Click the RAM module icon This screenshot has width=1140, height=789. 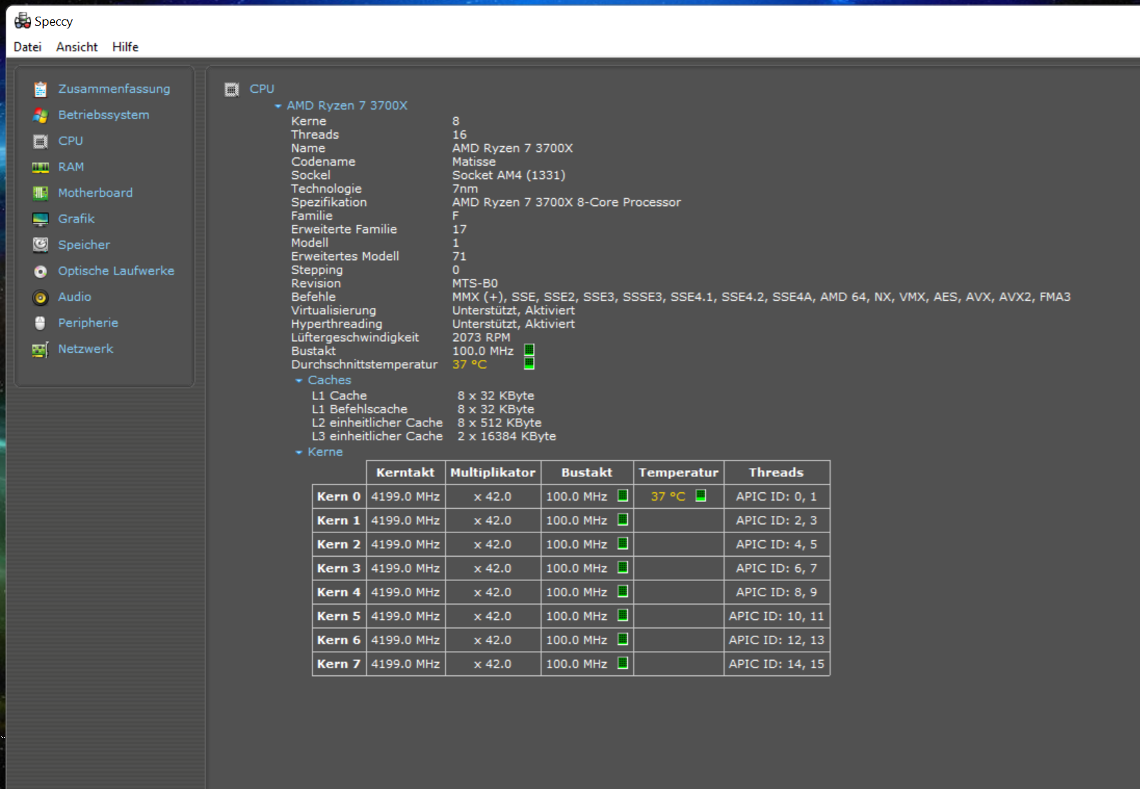[x=40, y=167]
